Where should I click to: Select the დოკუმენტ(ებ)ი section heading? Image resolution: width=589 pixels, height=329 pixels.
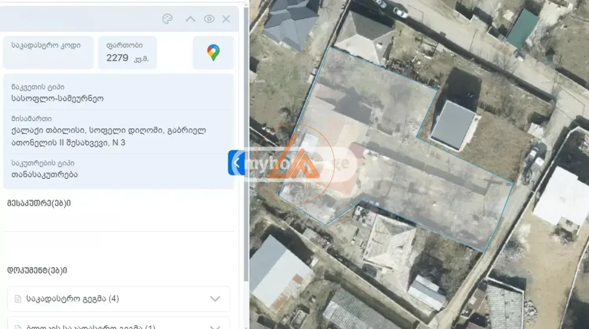pos(37,270)
